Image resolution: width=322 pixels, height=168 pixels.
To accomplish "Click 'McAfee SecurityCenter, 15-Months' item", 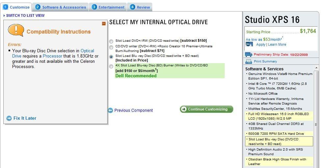I will [x=275, y=108].
